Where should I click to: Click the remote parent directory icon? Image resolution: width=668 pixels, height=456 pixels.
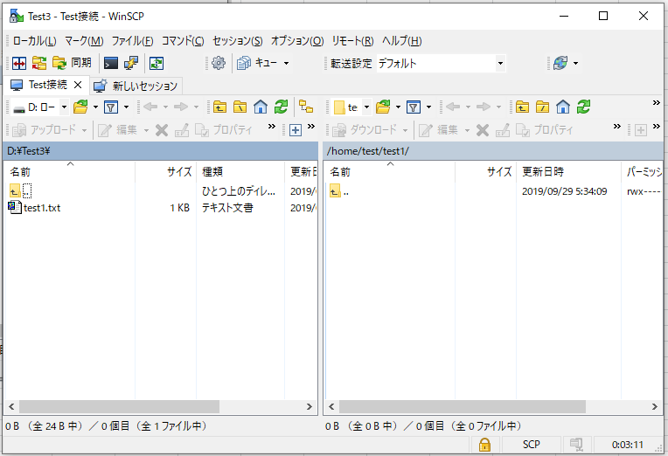pyautogui.click(x=522, y=107)
